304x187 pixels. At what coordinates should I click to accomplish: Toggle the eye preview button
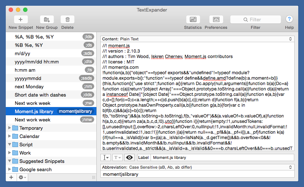pyautogui.click(x=129, y=157)
